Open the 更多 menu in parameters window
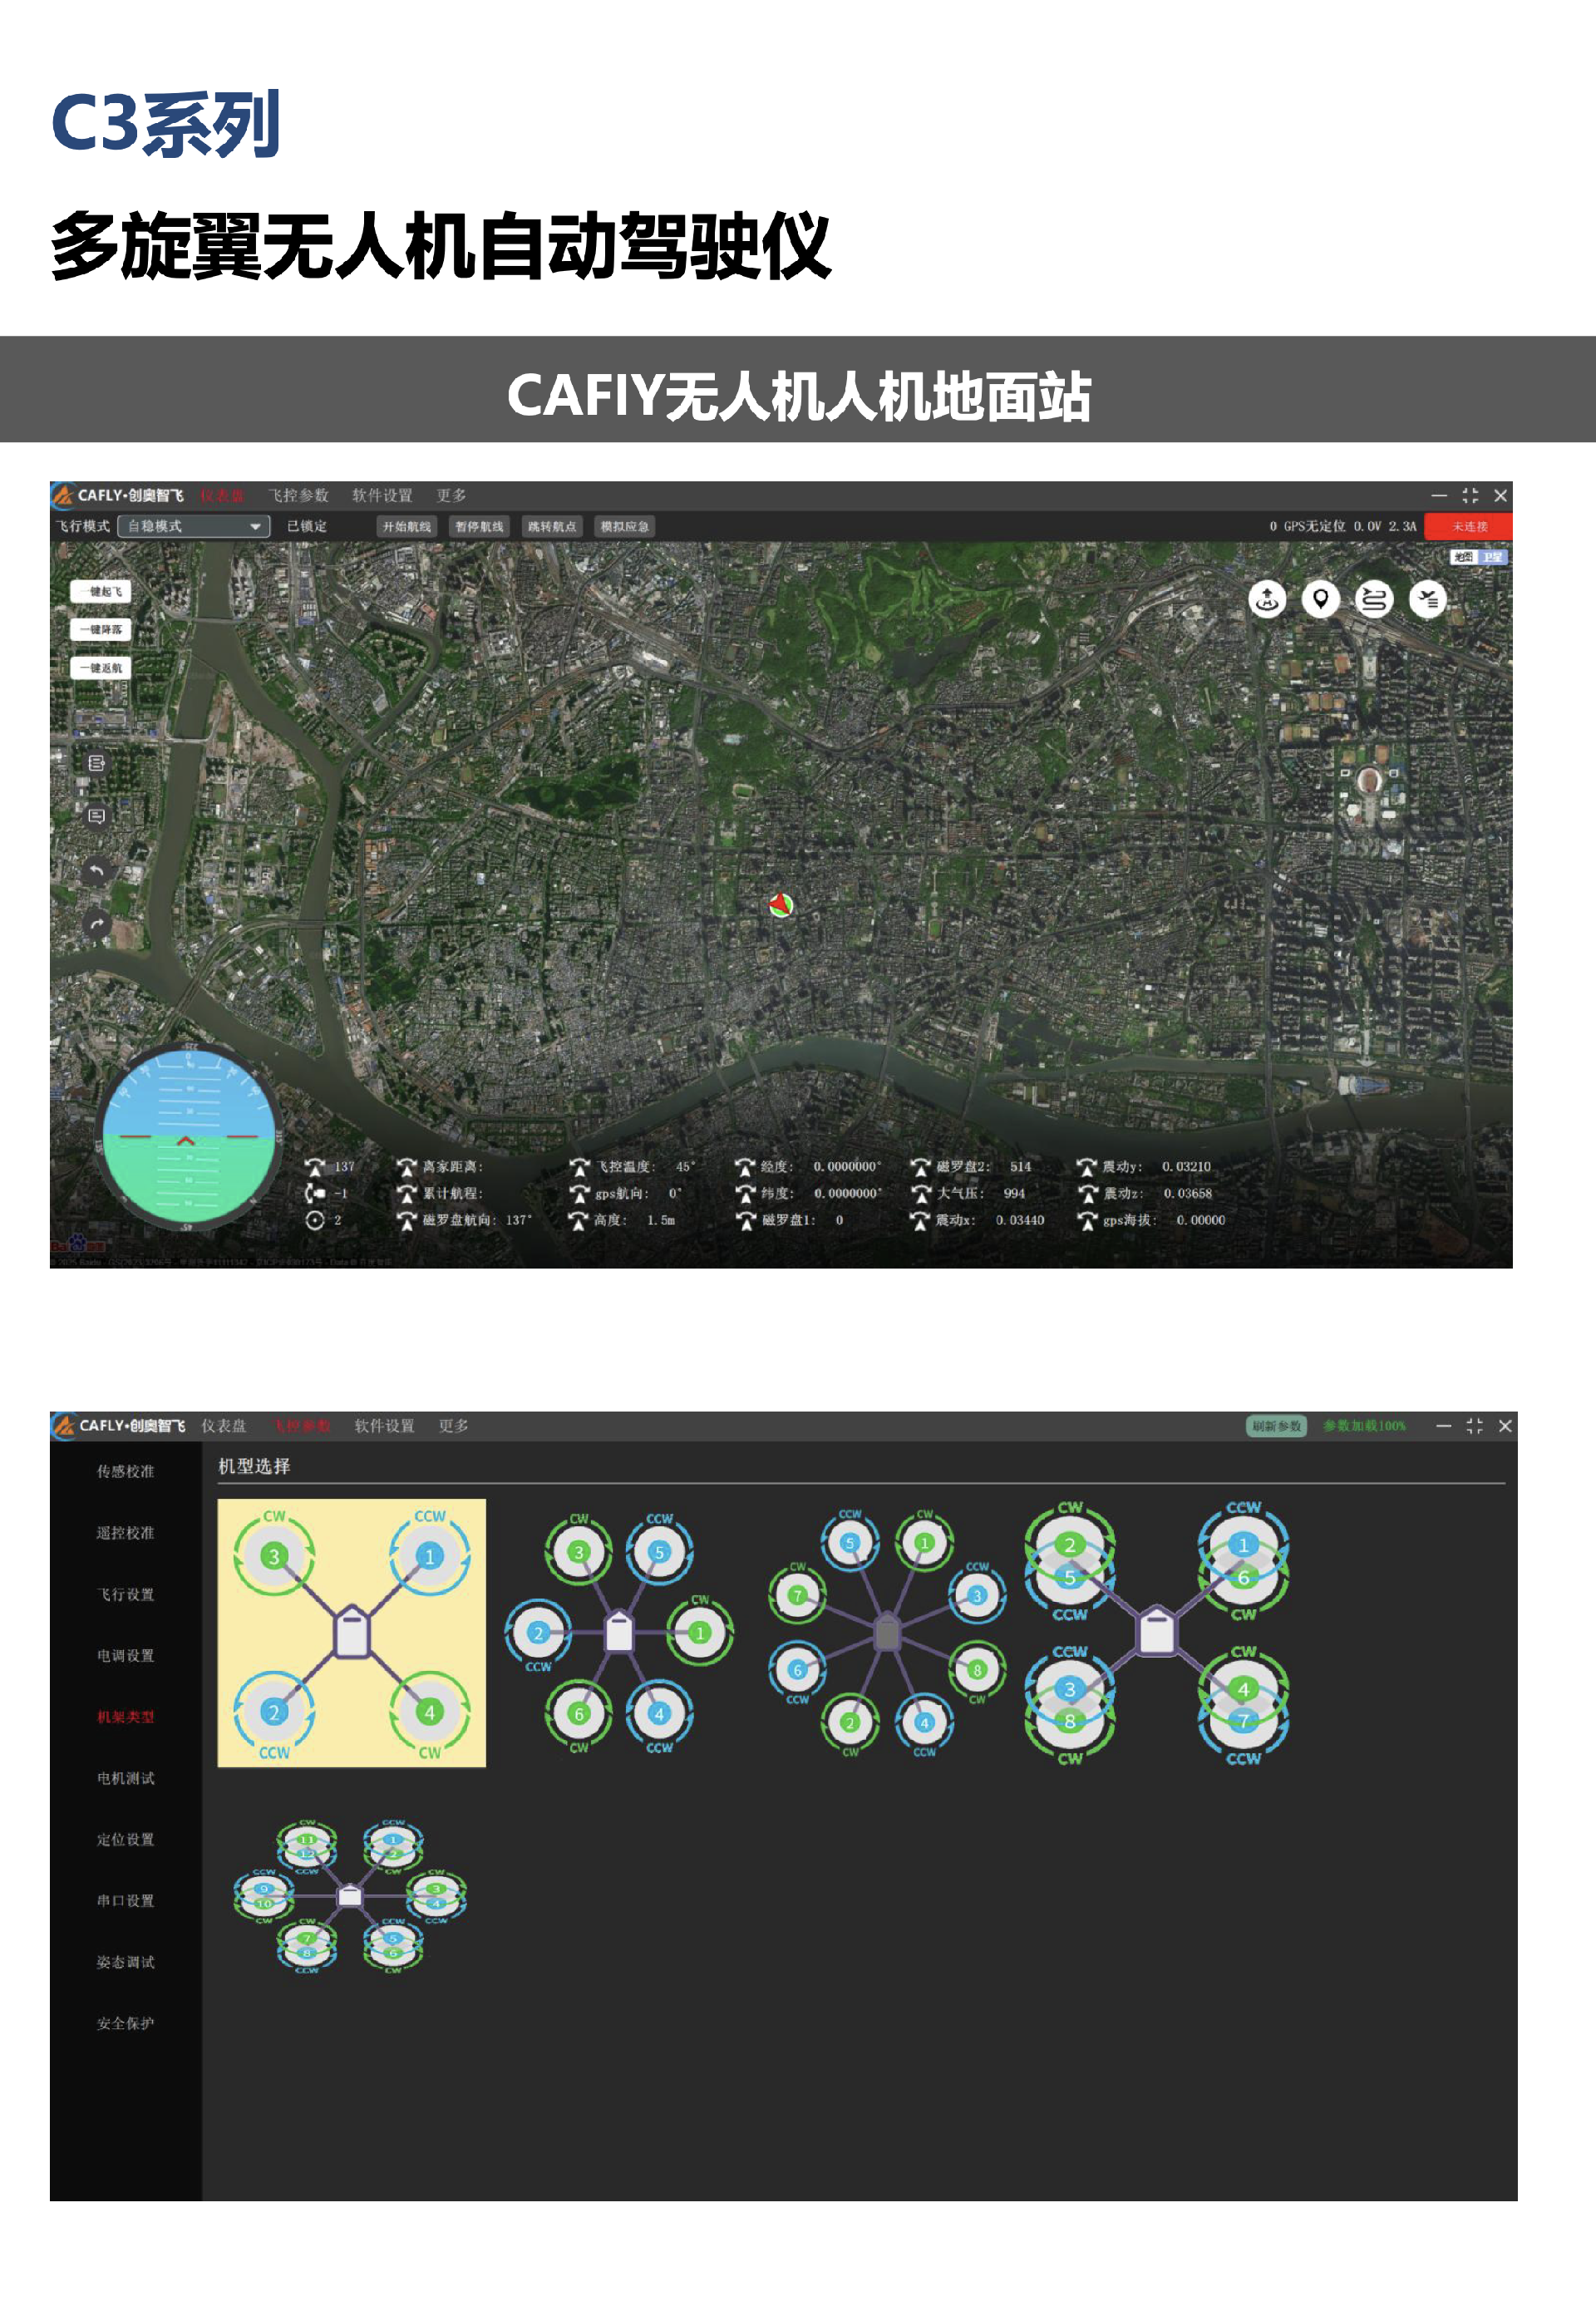The width and height of the screenshot is (1596, 2311). (453, 1425)
